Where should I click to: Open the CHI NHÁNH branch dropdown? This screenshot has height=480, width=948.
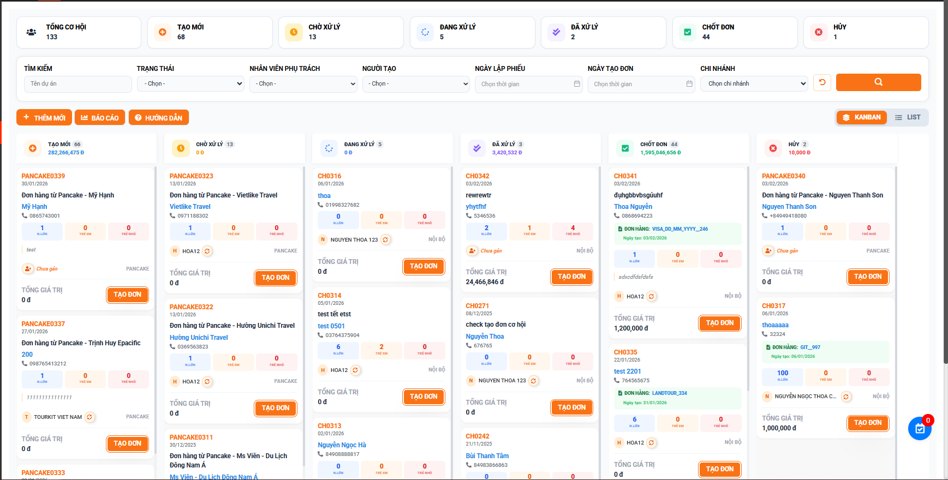[754, 84]
